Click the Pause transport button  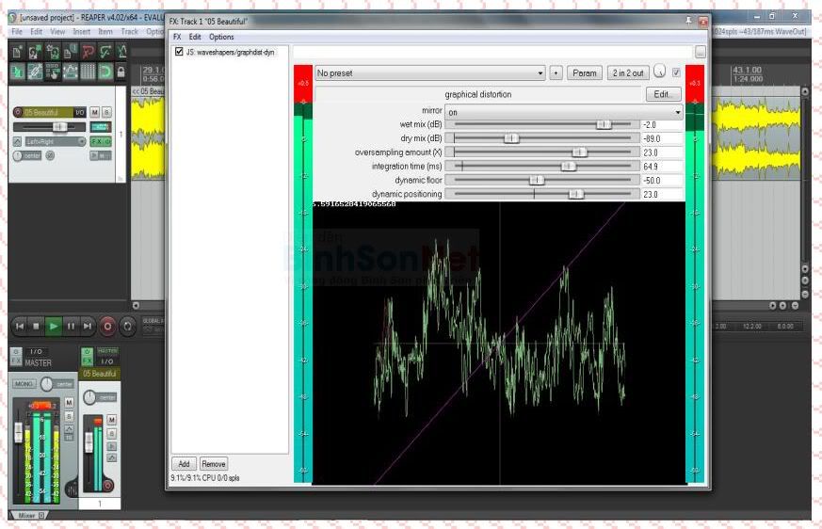point(71,326)
